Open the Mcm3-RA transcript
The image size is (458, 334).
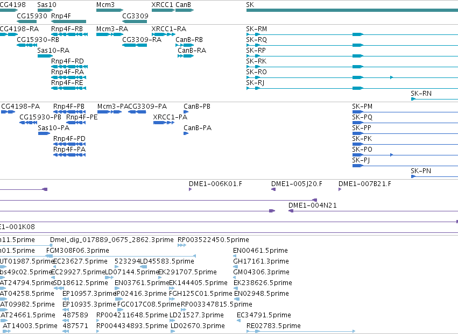[112, 29]
